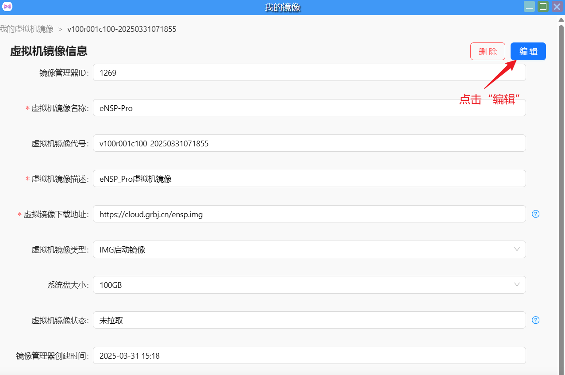Focus the 虚拟机镜像描述 field
Image resolution: width=565 pixels, height=375 pixels.
click(x=309, y=179)
